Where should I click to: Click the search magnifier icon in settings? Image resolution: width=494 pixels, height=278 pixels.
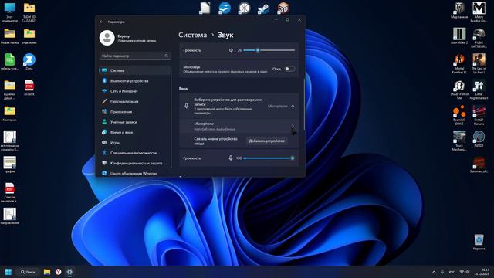[167, 56]
